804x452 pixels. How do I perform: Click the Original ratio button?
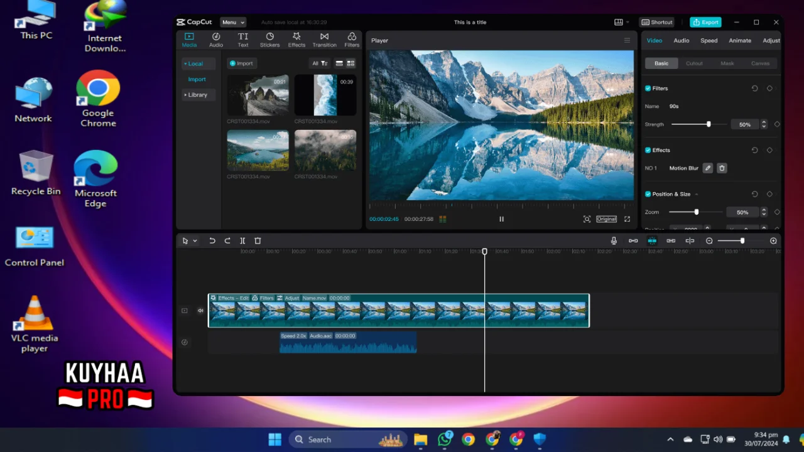[x=607, y=219]
